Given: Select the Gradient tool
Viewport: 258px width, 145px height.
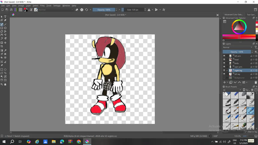Looking at the screenshot, I should coord(2,50).
